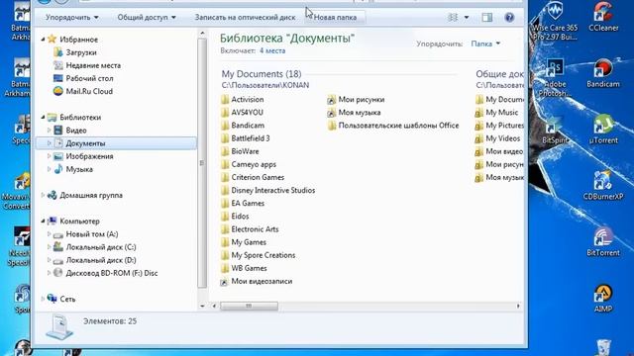Select the Документы library
The width and height of the screenshot is (634, 356).
coord(116,143)
